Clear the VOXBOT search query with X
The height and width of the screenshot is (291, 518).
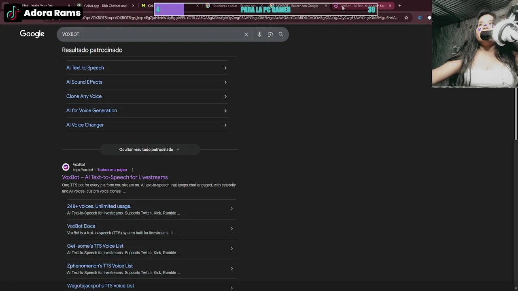(x=246, y=34)
